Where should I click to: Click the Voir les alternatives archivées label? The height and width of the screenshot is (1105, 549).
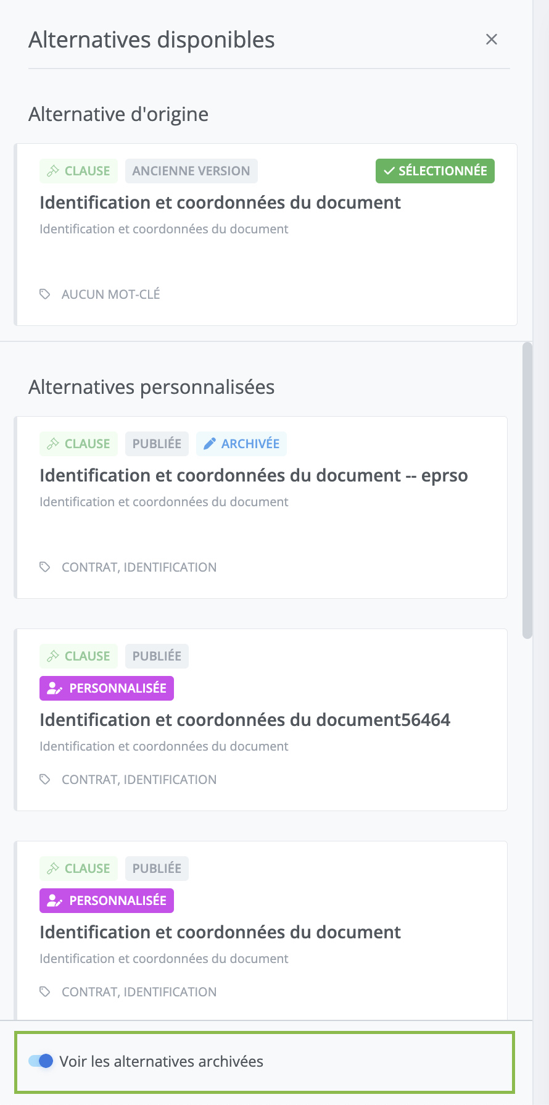click(x=162, y=1061)
